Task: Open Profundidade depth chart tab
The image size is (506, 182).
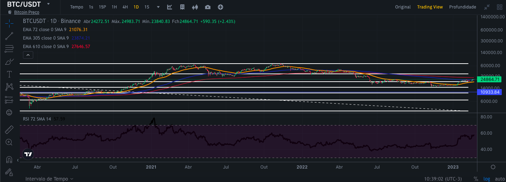Action: (463, 7)
